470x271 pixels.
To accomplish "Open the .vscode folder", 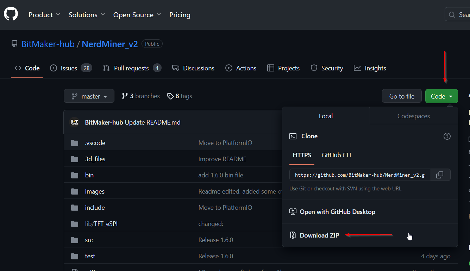I will pyautogui.click(x=95, y=143).
